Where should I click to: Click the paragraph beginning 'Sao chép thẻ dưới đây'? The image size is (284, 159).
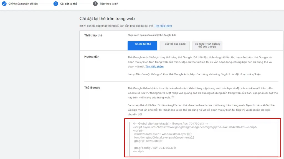tap(201, 110)
